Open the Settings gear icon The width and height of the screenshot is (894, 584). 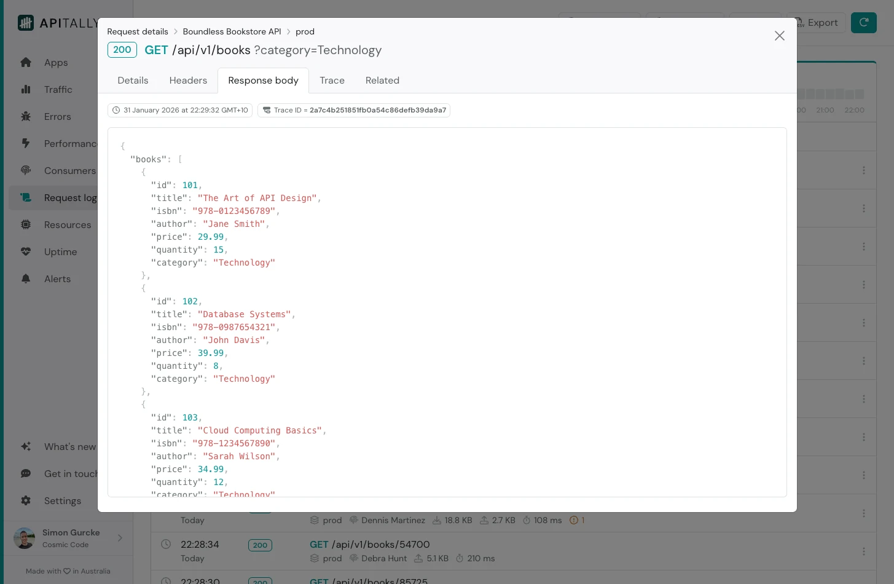click(26, 501)
